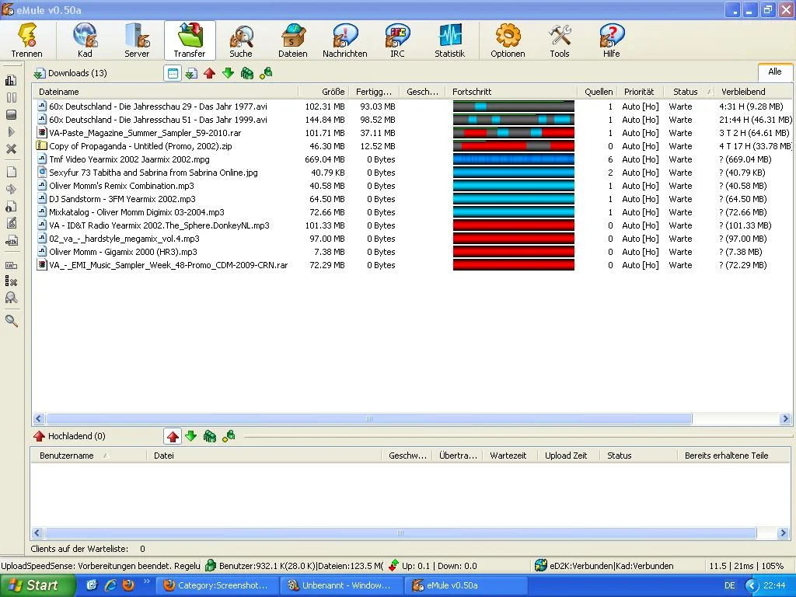Image resolution: width=796 pixels, height=597 pixels.
Task: Open the Suche search view
Action: (x=241, y=40)
